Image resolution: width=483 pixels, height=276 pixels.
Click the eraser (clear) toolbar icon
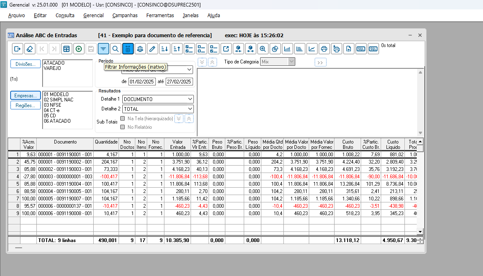(29, 49)
